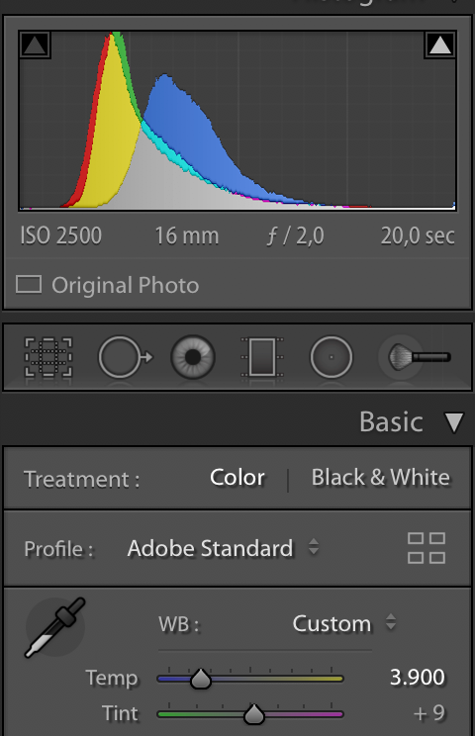Select the Red Eye Correction tool
The width and height of the screenshot is (475, 736).
click(x=192, y=357)
